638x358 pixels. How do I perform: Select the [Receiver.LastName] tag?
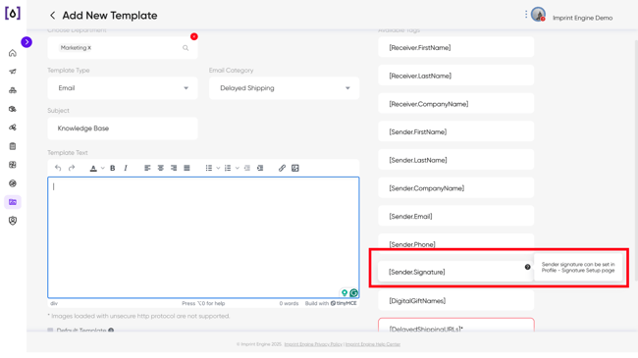(x=455, y=76)
